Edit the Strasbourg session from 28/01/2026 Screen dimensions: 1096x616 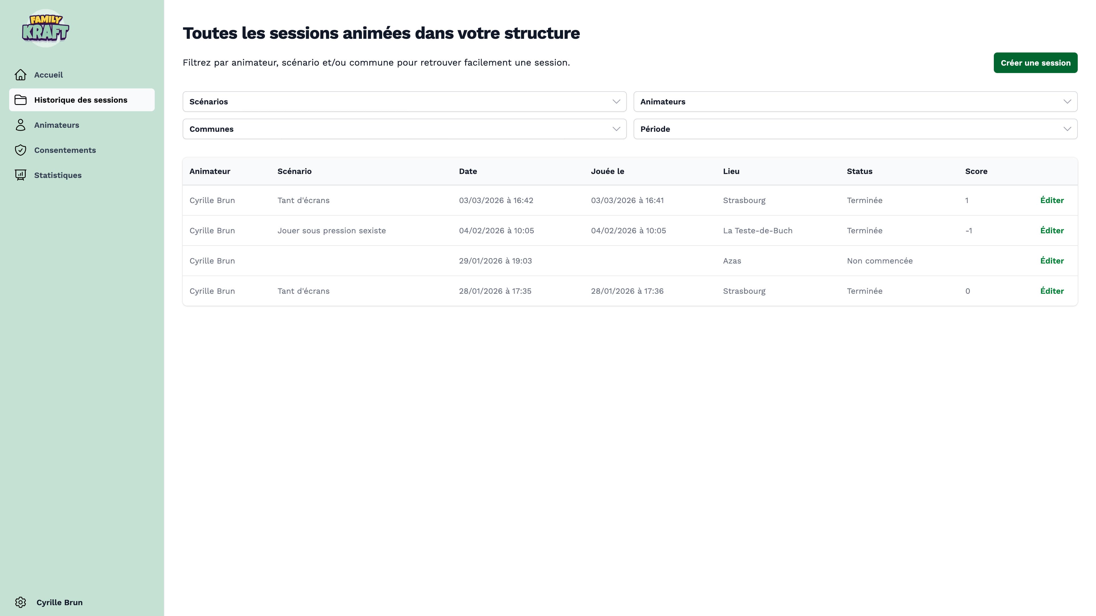(1052, 291)
